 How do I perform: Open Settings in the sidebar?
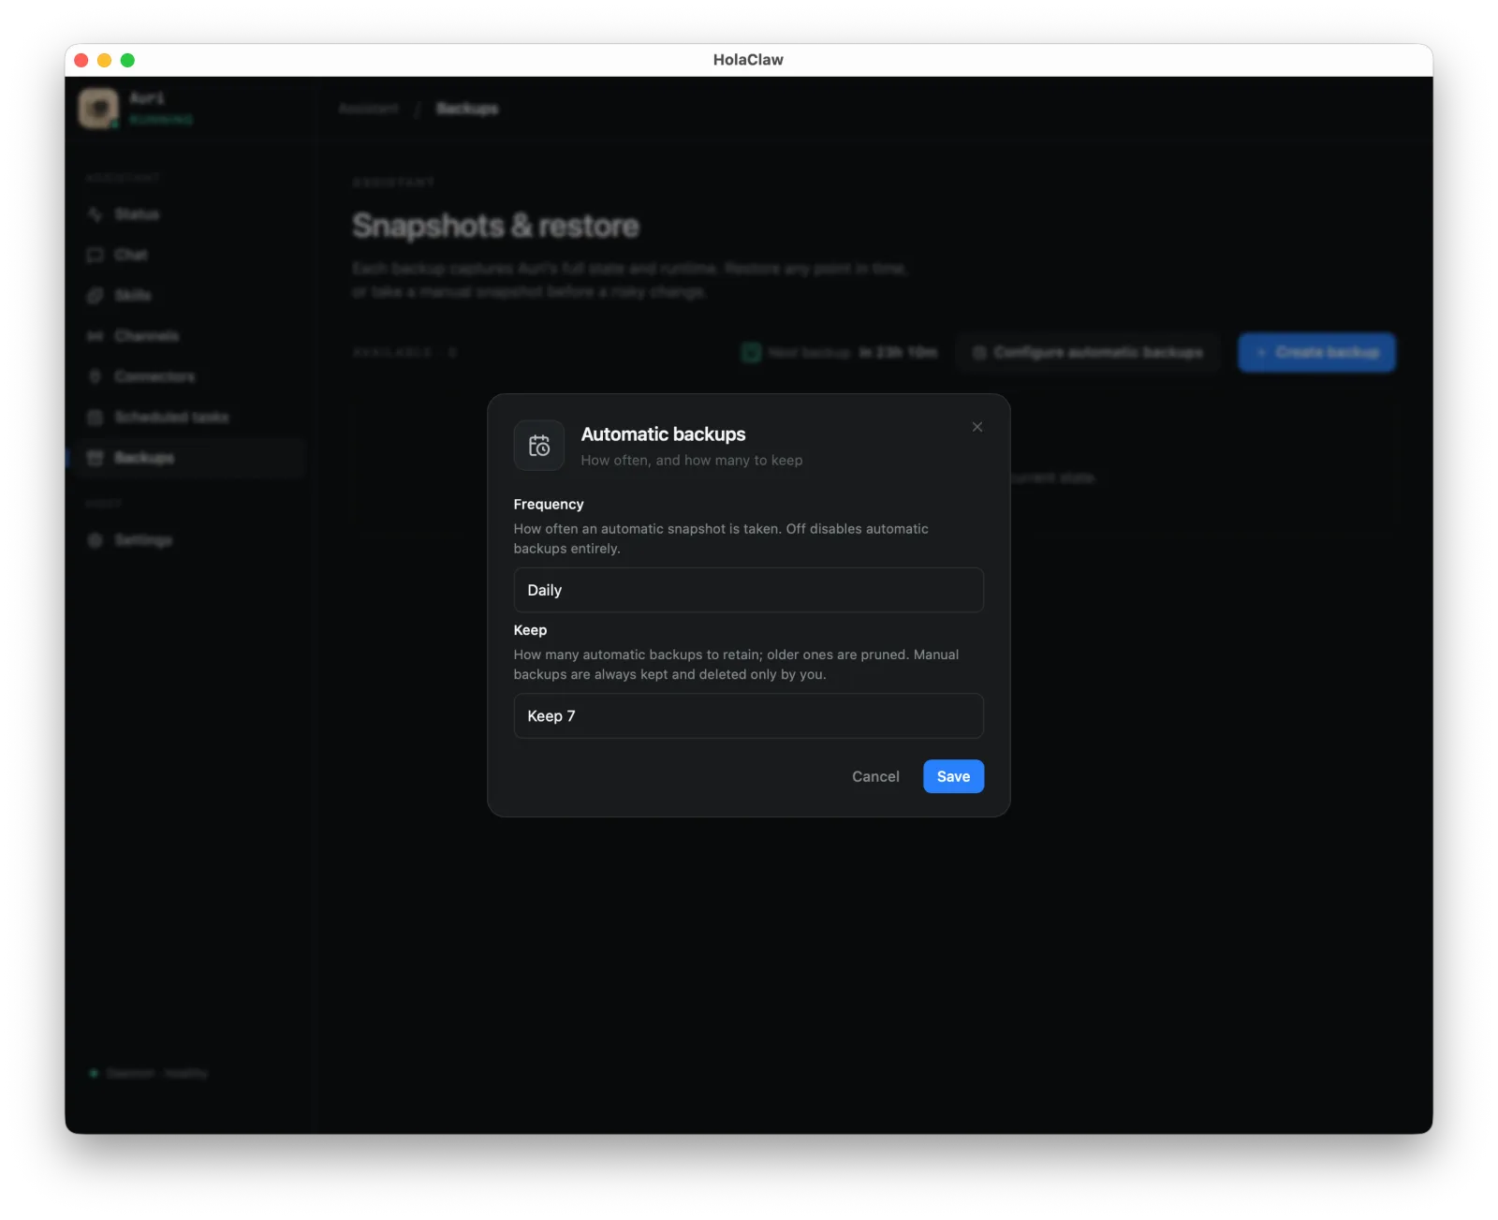click(x=190, y=540)
